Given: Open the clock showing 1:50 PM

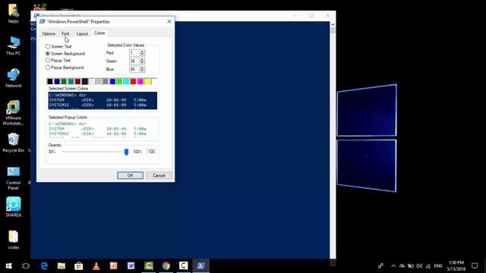Looking at the screenshot, I should [456, 266].
